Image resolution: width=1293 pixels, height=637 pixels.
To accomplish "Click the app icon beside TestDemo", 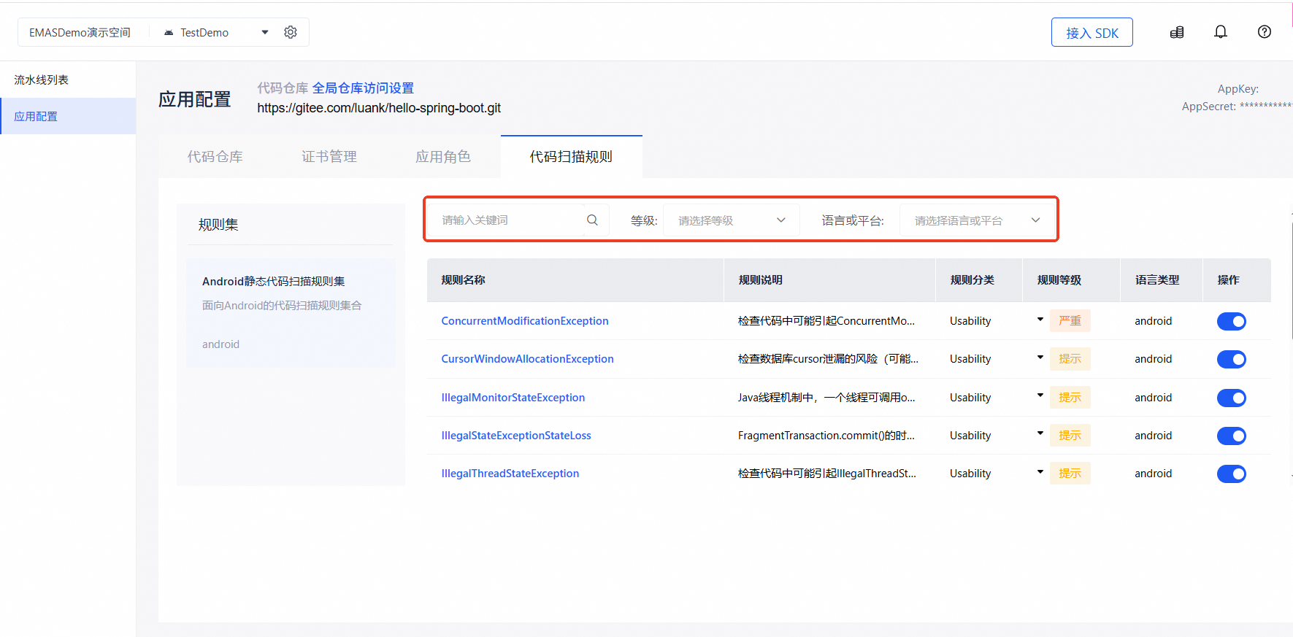I will click(x=169, y=33).
